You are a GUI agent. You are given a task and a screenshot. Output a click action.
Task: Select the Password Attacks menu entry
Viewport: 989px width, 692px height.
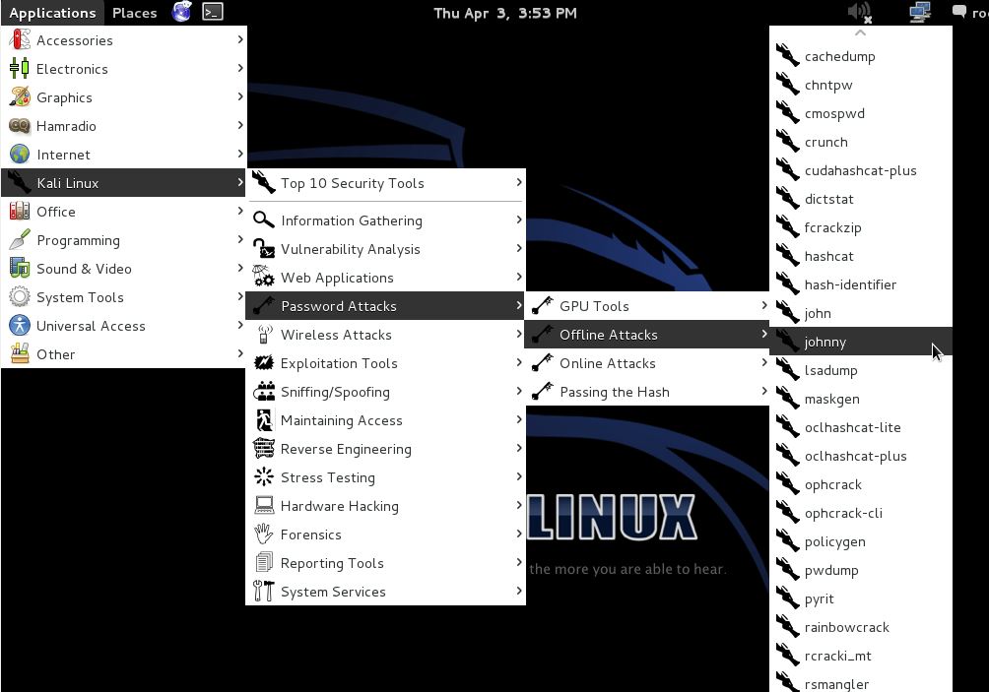click(x=385, y=306)
